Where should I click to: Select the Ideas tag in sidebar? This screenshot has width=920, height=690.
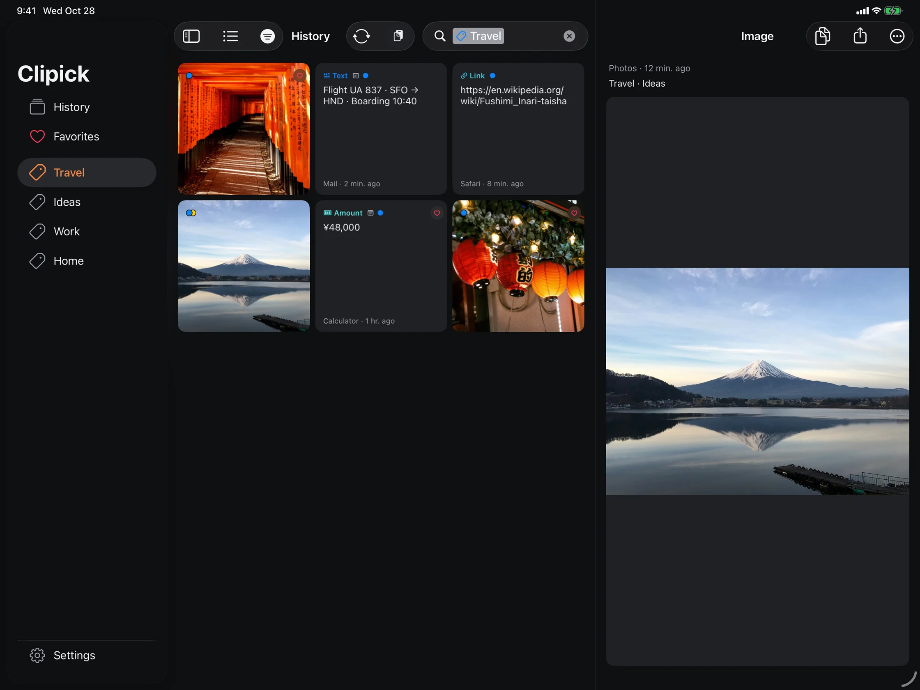pos(87,202)
